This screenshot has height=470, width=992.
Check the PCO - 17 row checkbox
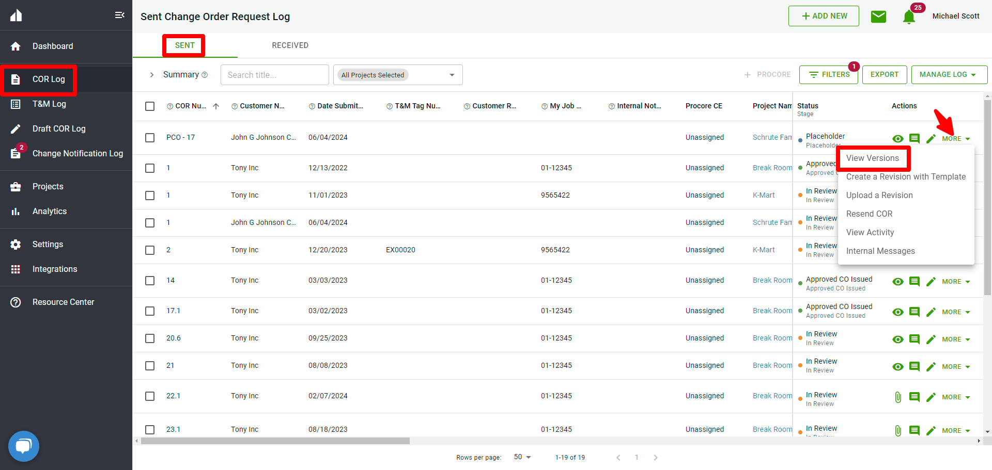pos(150,138)
